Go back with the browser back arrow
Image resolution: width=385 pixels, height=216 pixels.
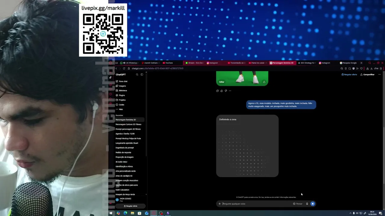(116, 68)
